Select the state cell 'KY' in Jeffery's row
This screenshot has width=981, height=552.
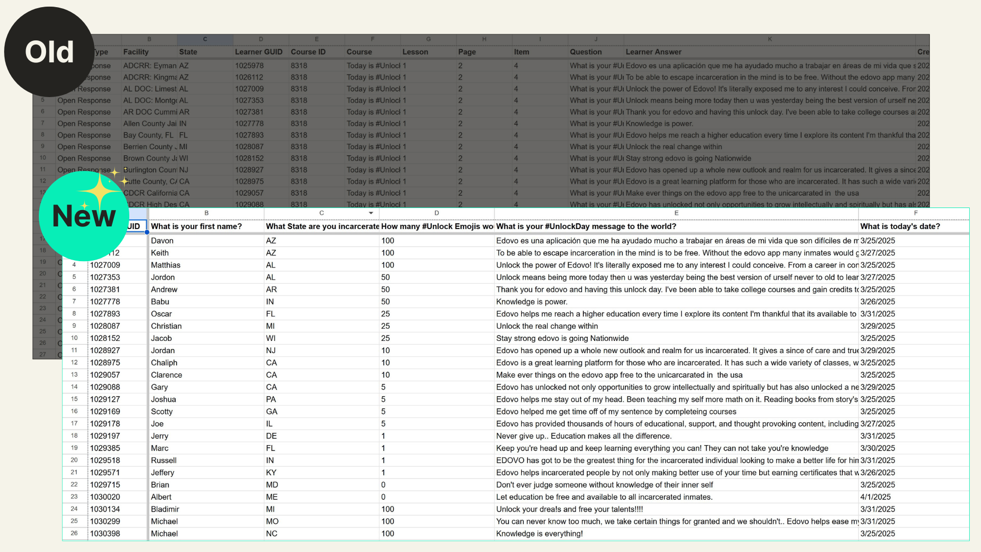pos(322,473)
